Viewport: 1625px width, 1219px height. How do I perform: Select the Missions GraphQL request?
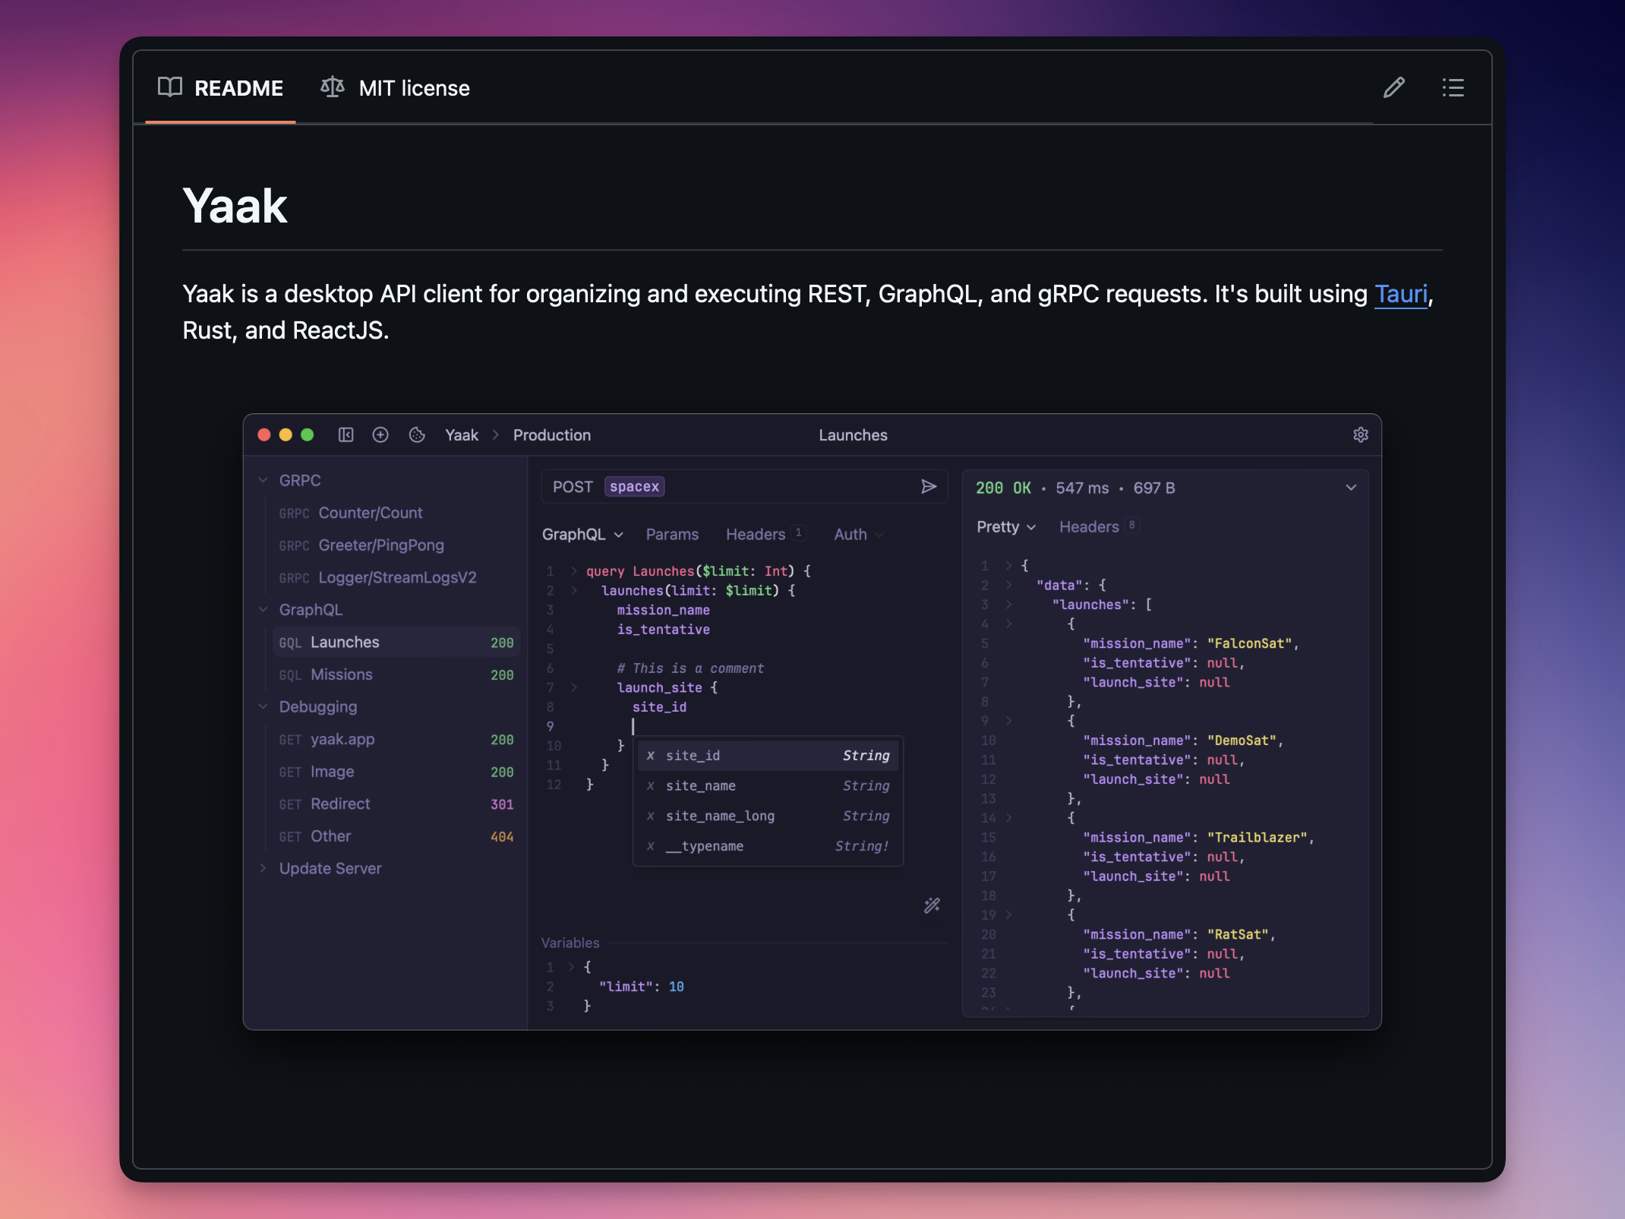(342, 674)
